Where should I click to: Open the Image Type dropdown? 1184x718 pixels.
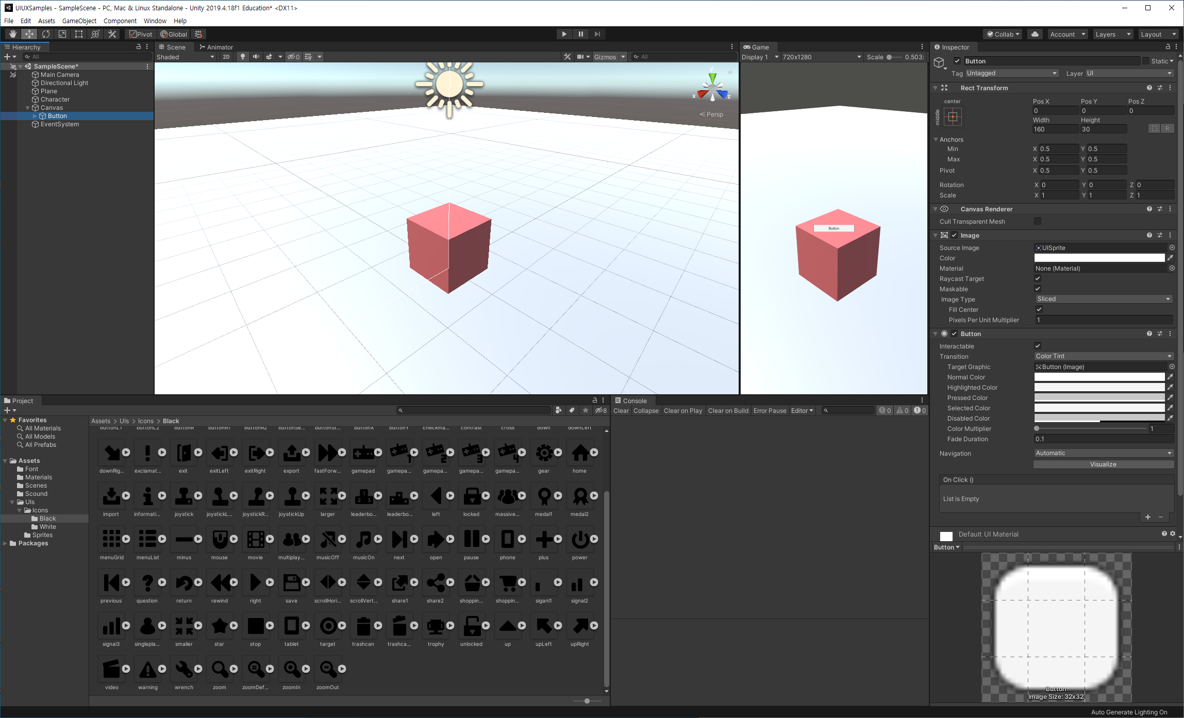[1104, 299]
